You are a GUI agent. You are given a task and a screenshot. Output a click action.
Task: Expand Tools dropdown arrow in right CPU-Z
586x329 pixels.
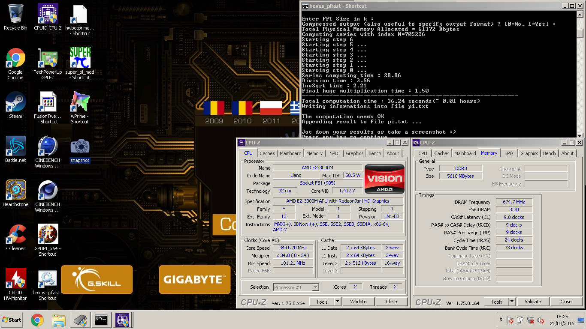[x=512, y=302]
